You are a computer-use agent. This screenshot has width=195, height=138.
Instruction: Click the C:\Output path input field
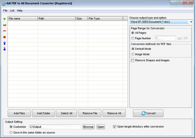click(55, 127)
